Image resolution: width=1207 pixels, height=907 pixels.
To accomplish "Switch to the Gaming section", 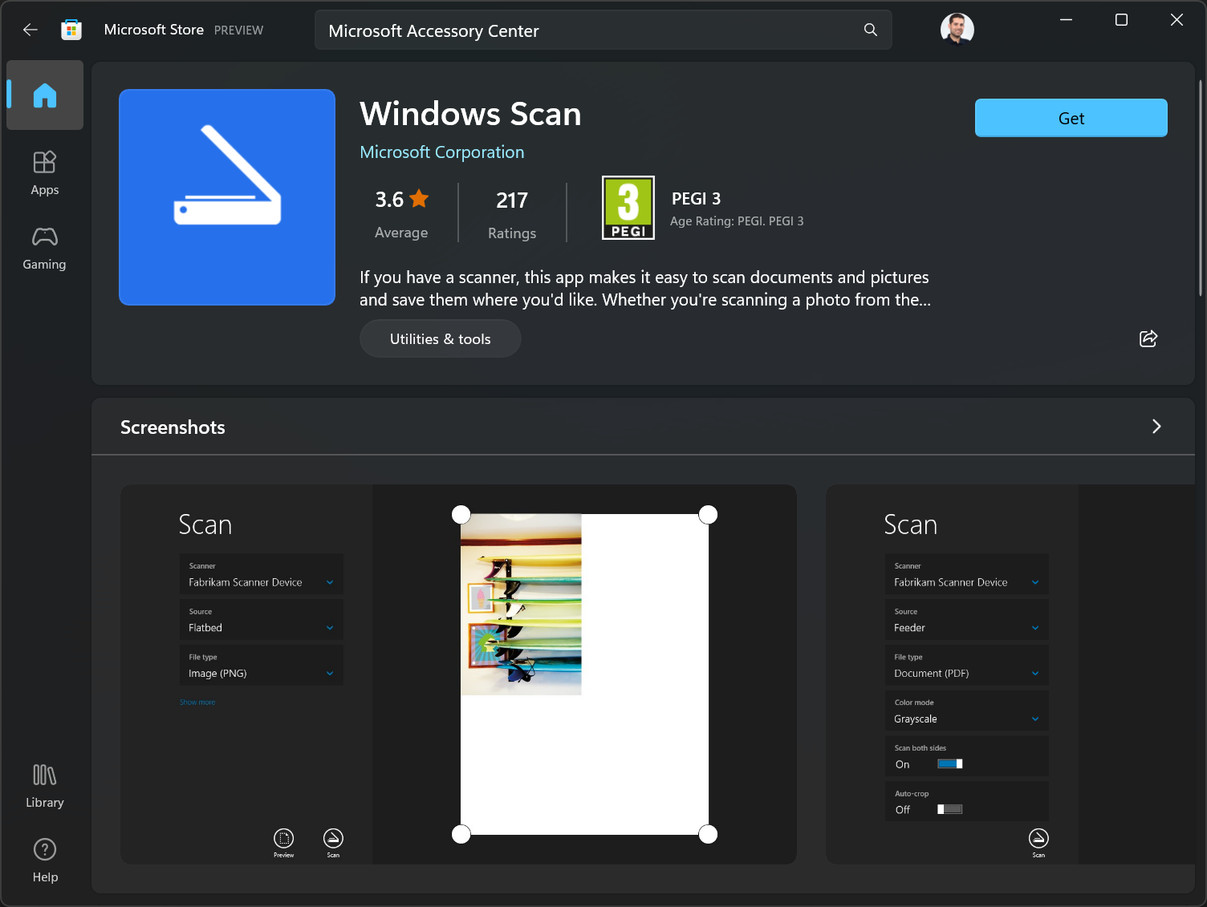I will click(44, 245).
